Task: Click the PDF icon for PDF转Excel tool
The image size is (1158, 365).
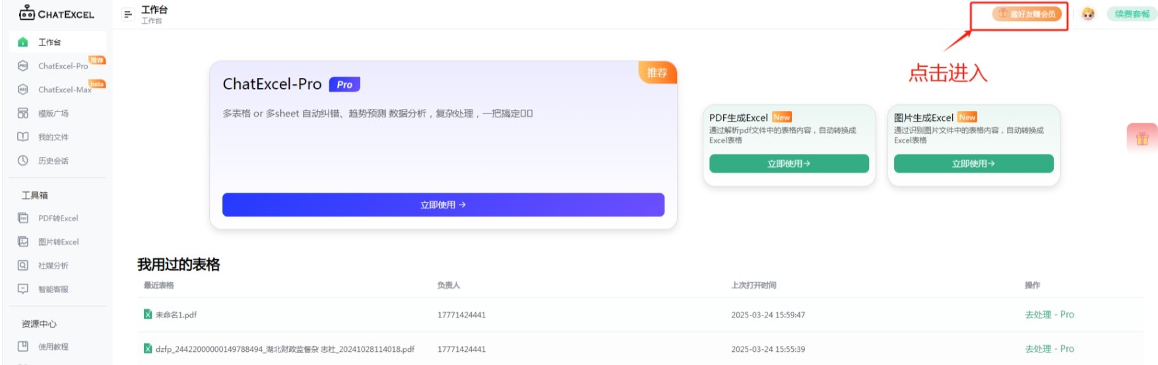Action: tap(23, 218)
